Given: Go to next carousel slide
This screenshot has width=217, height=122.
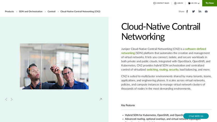Looking at the screenshot, I should click(x=12, y=99).
